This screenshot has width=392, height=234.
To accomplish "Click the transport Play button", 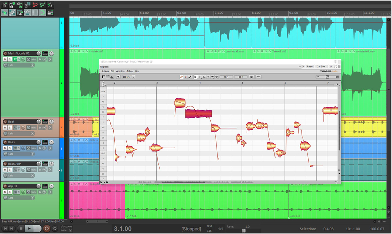I will pos(29,228).
